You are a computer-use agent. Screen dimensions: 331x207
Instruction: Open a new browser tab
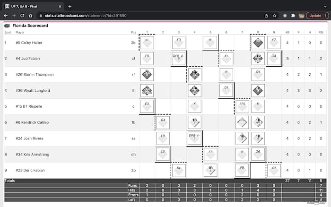[x=70, y=7]
